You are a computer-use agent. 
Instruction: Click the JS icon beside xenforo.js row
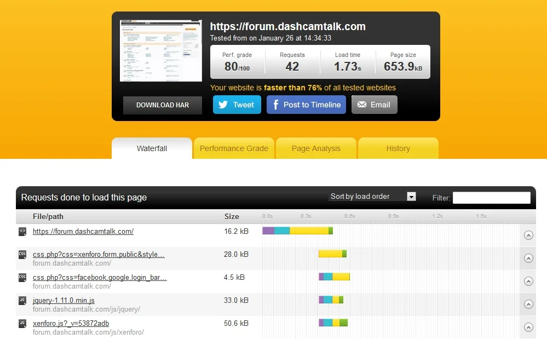coord(22,324)
